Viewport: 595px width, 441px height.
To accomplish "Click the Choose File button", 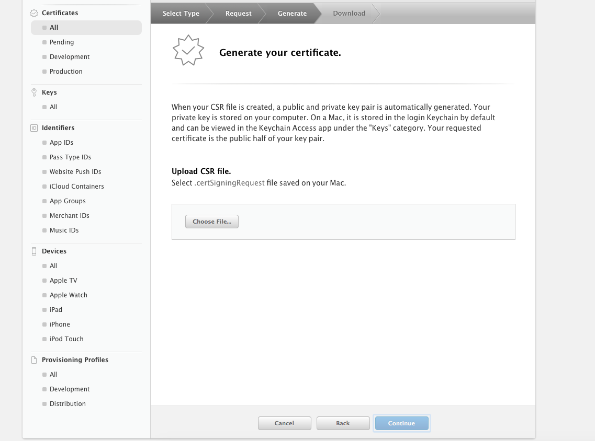I will pos(212,222).
